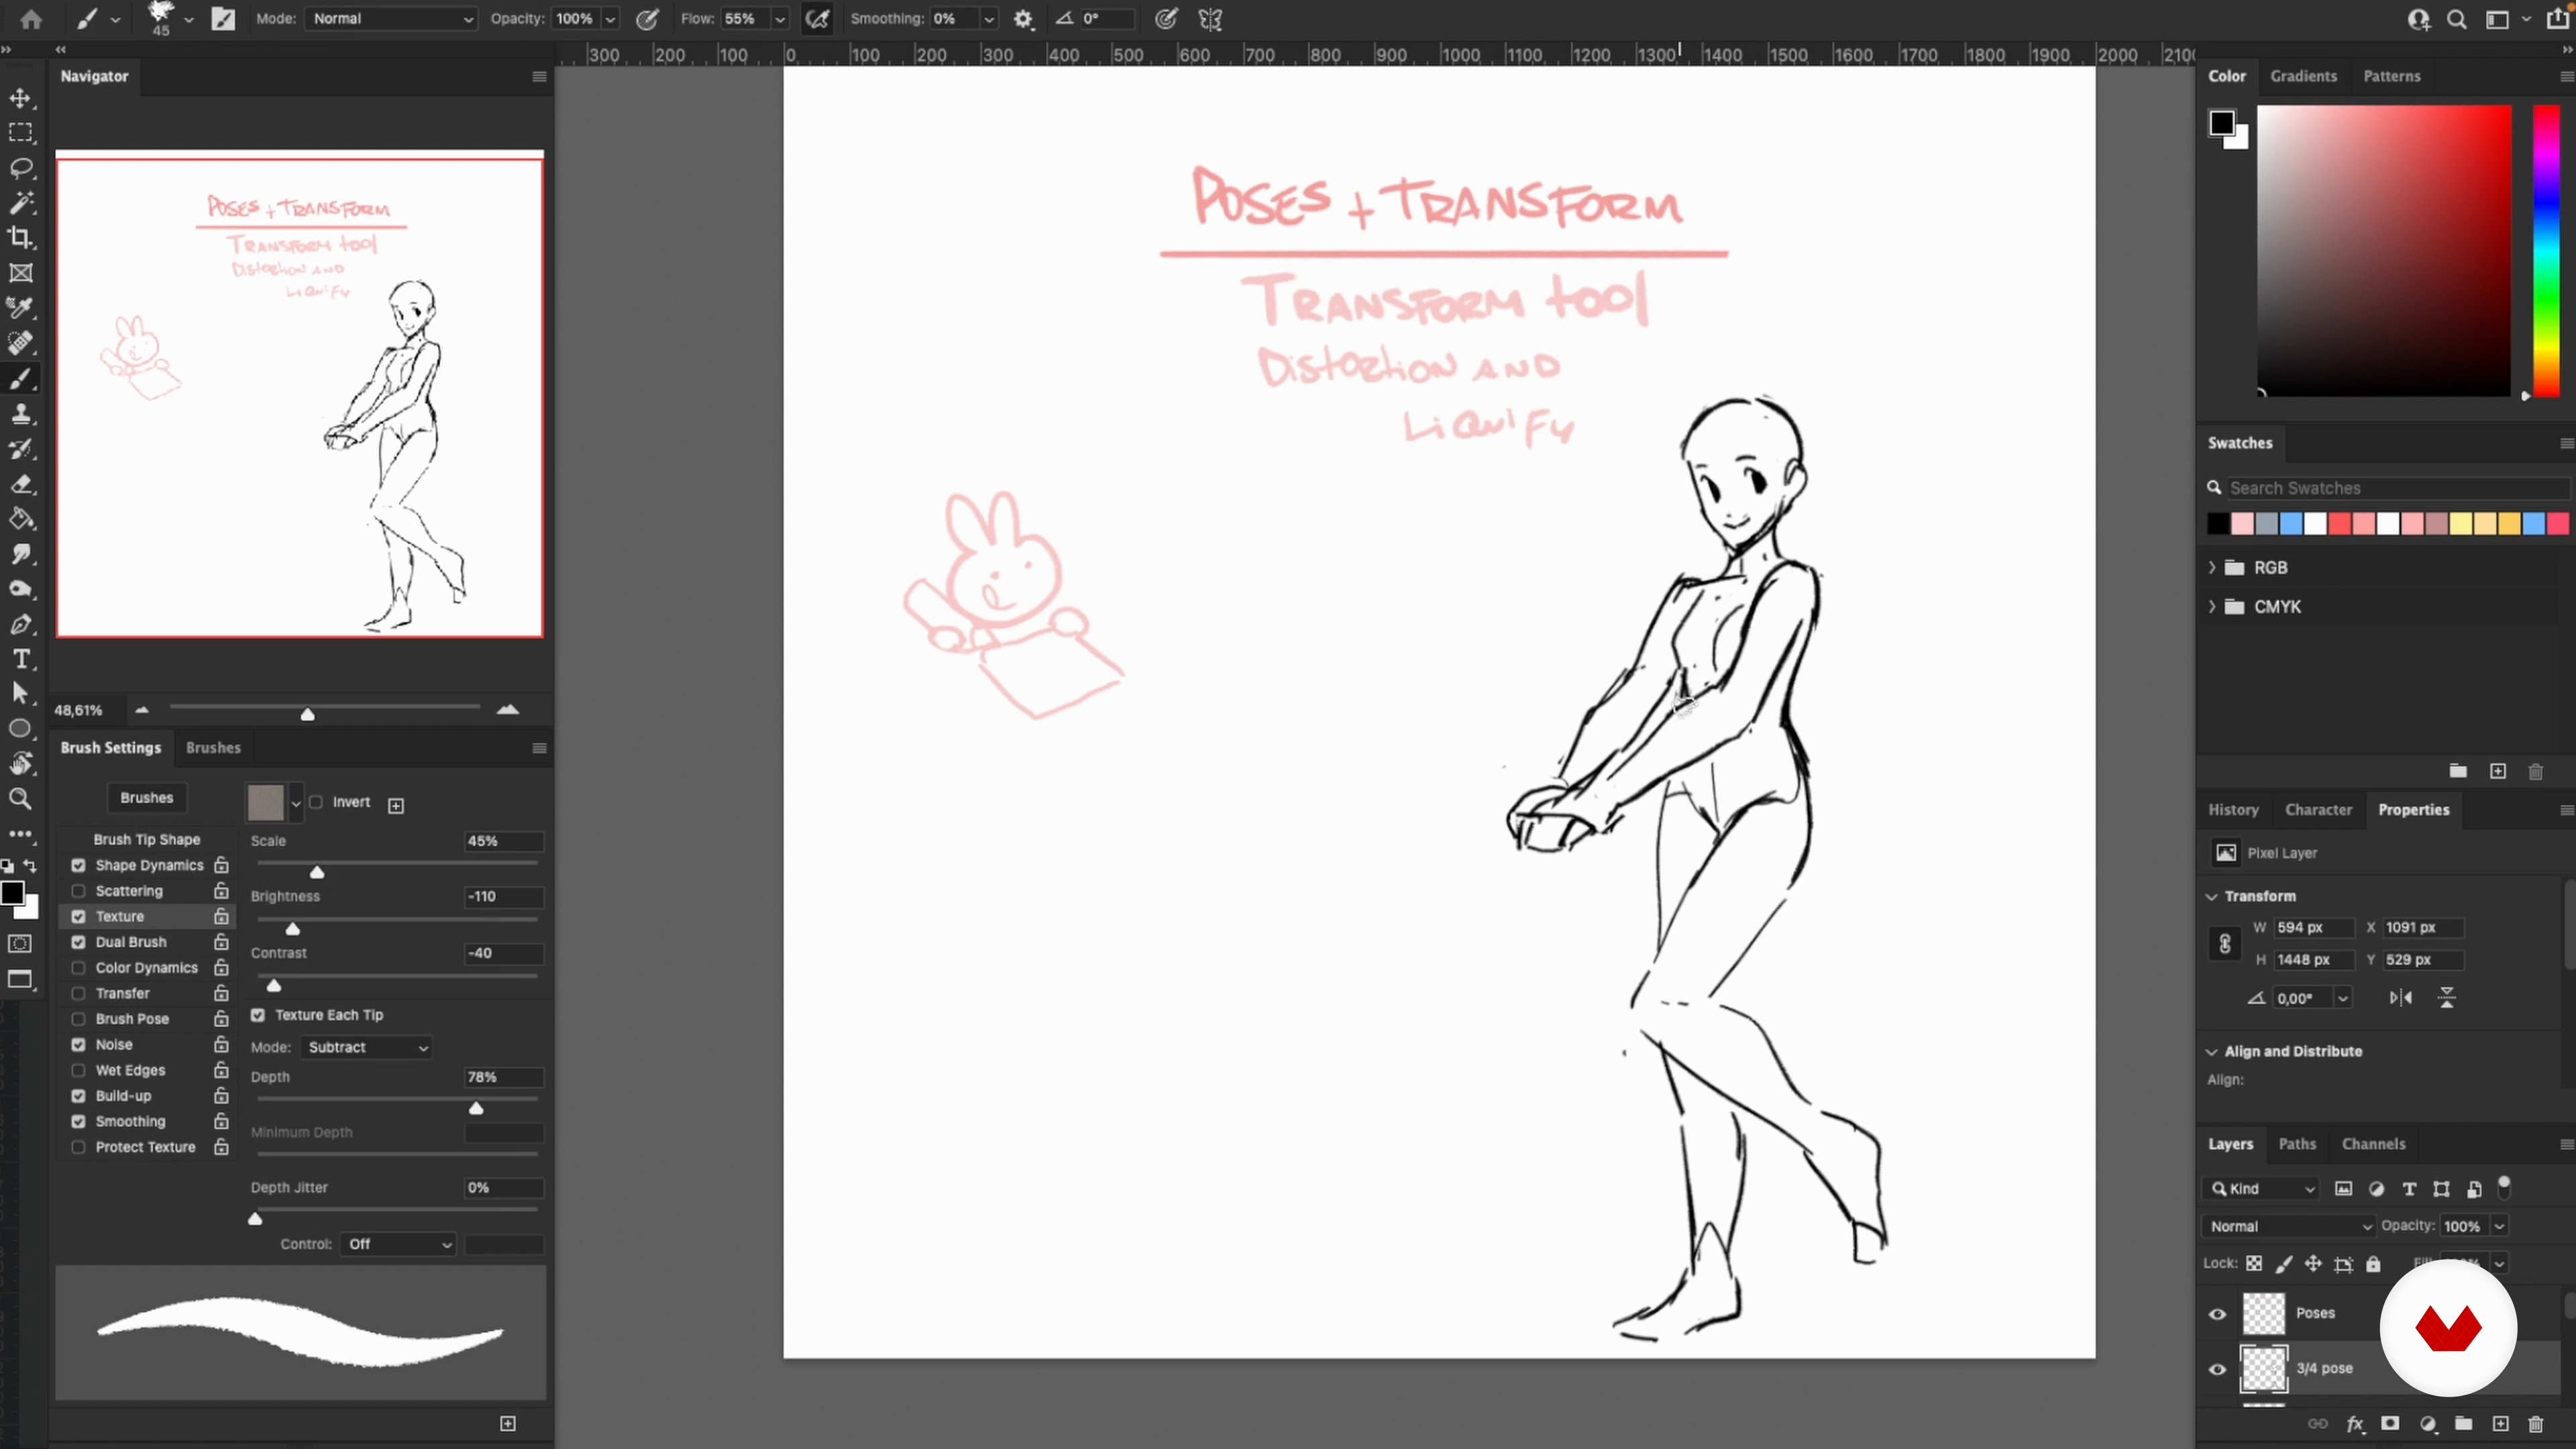
Task: Enable the Scattering checkbox
Action: [x=78, y=891]
